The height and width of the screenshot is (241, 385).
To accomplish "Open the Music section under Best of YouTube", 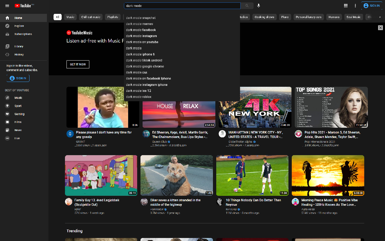I will click(x=18, y=98).
